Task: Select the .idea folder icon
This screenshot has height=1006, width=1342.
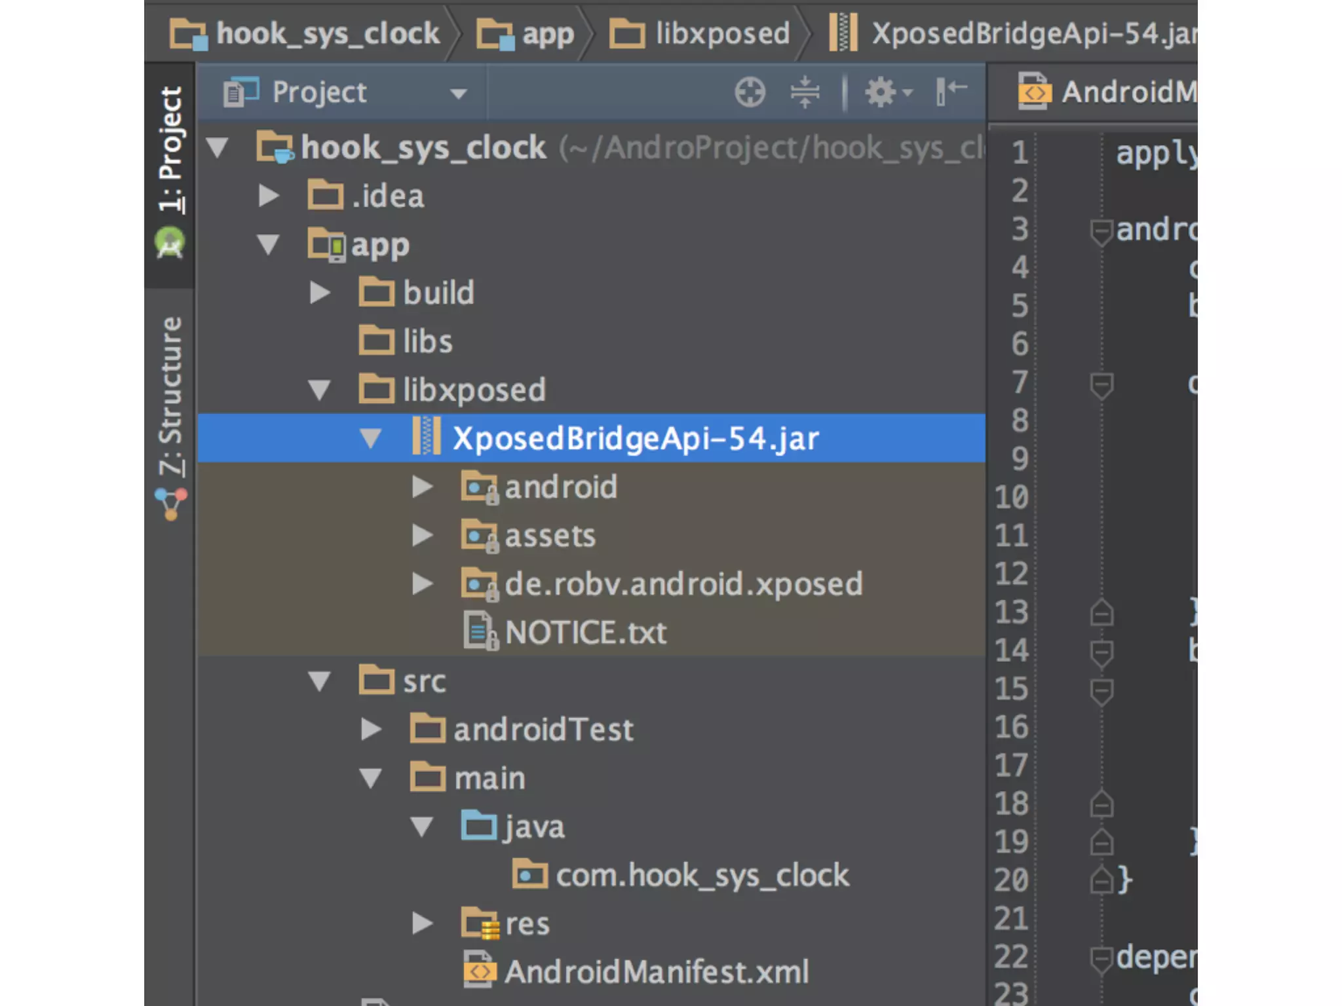Action: click(x=326, y=195)
